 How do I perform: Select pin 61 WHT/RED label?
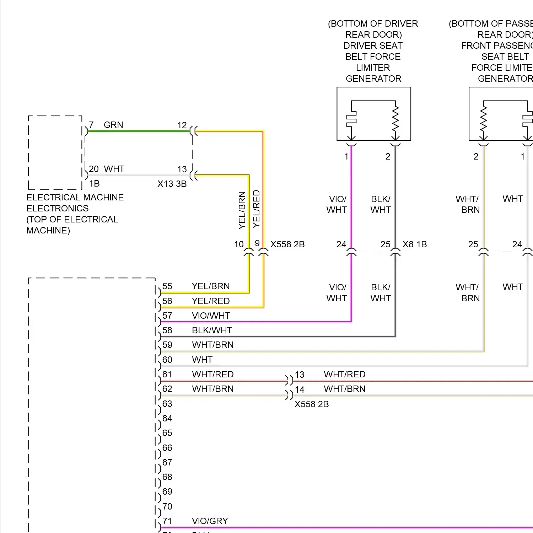pos(213,375)
